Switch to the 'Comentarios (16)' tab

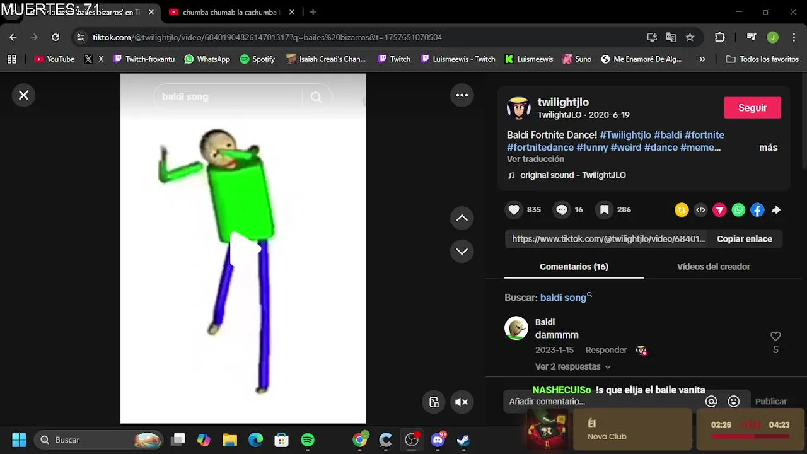(x=574, y=267)
